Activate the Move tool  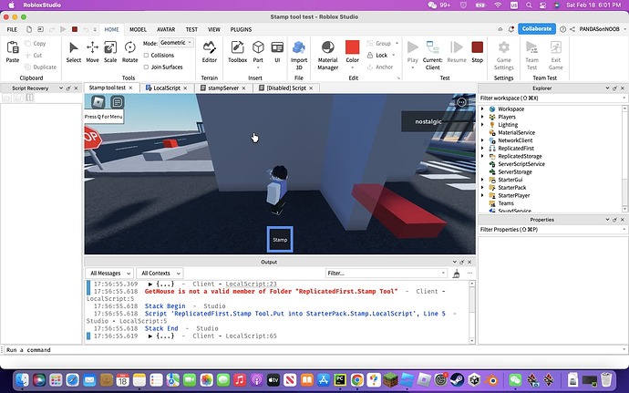[92, 52]
